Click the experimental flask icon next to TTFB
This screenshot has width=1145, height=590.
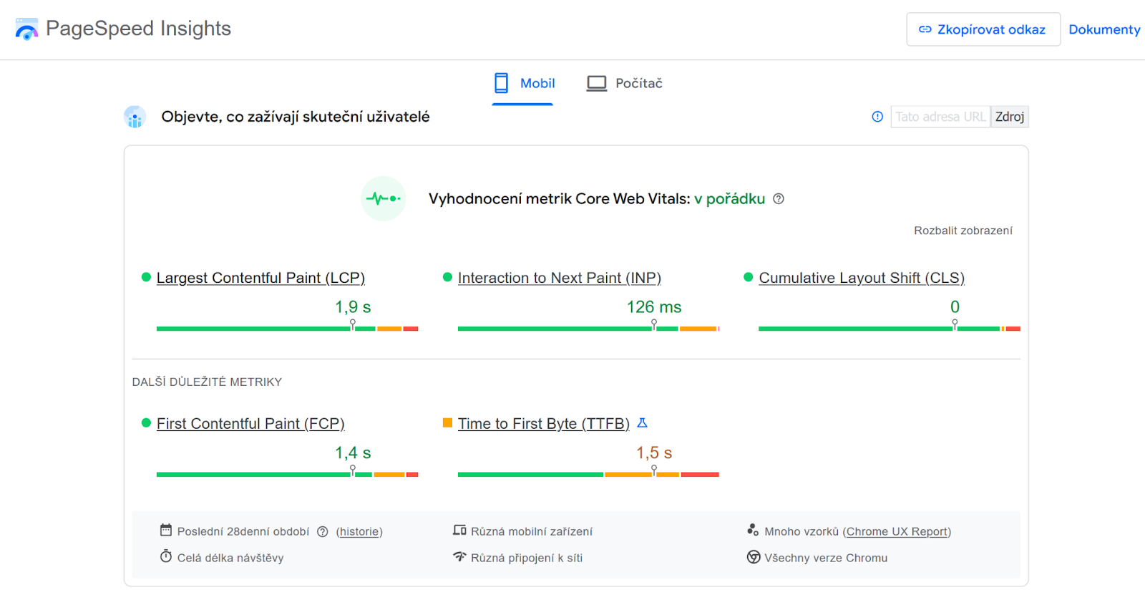pos(642,423)
